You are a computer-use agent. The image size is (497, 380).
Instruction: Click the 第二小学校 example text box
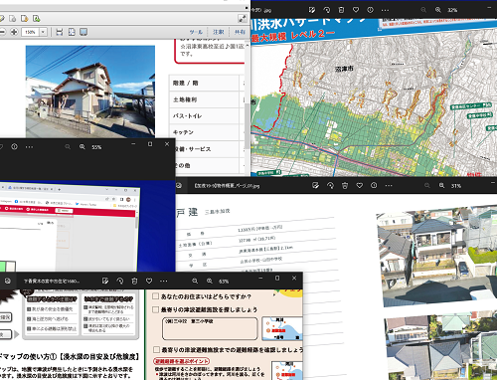tap(210, 328)
